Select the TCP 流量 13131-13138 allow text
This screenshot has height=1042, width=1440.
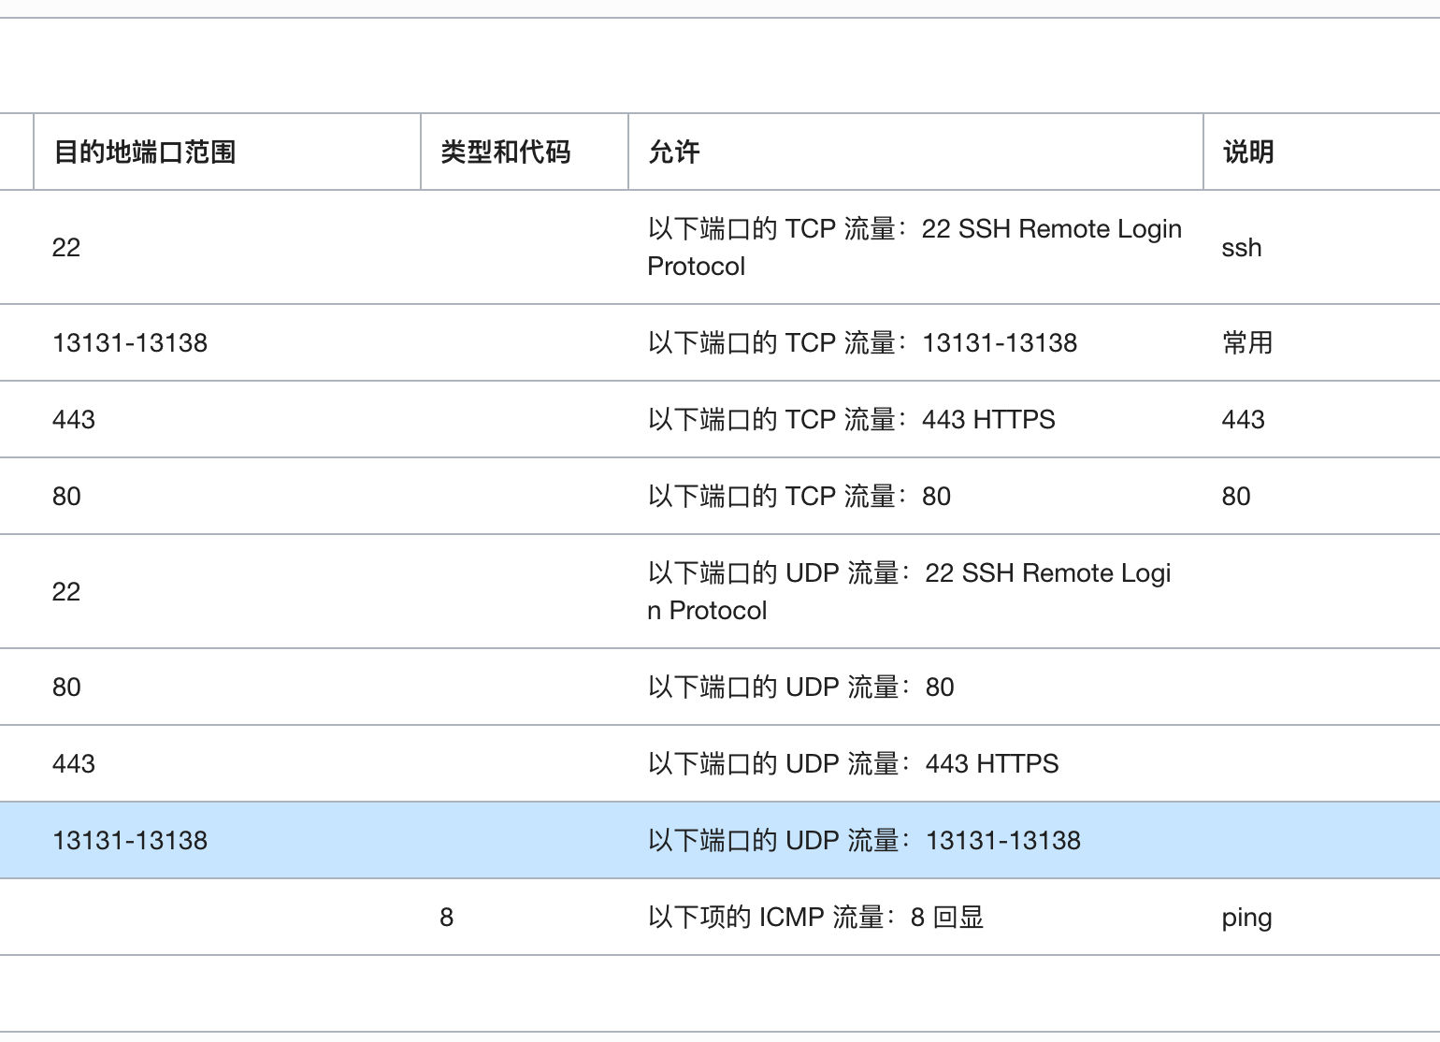pos(861,343)
